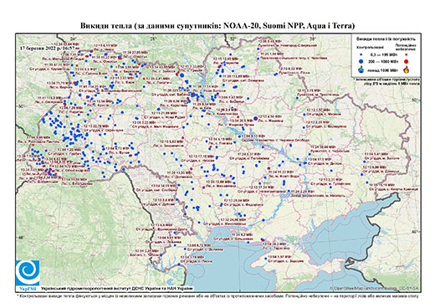Click the 36° longitude label at top
Image resolution: width=435 pixels, height=308 pixels.
point(313,38)
